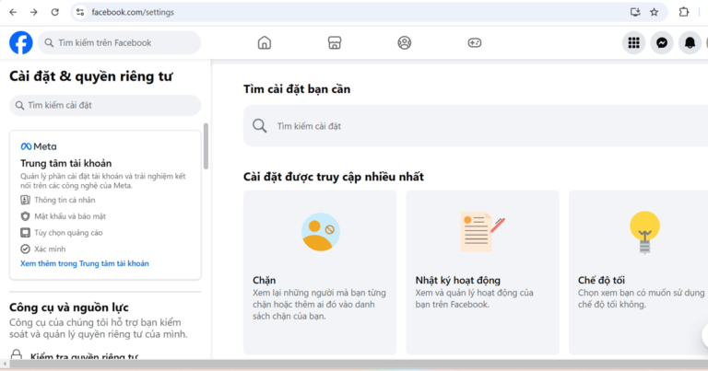Open the Chặn settings card title
The width and height of the screenshot is (708, 371).
click(265, 280)
